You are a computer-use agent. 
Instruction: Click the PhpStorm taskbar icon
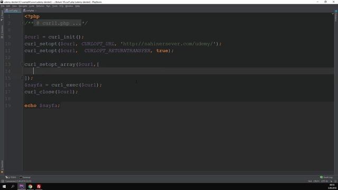pos(22,186)
